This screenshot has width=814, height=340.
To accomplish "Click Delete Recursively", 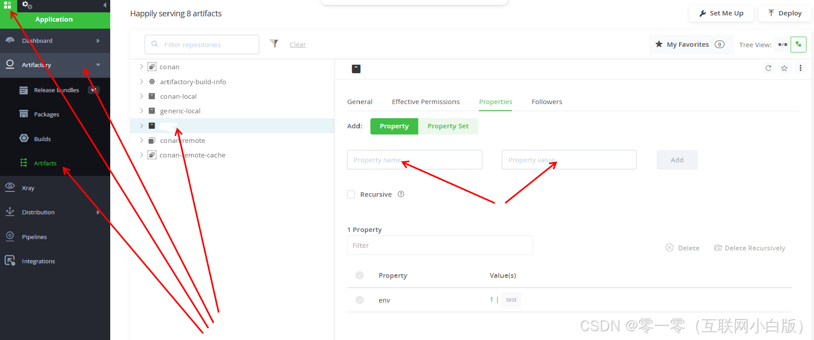I will pos(750,248).
